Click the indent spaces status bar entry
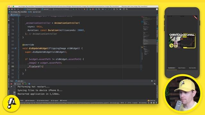 pyautogui.click(x=135, y=103)
